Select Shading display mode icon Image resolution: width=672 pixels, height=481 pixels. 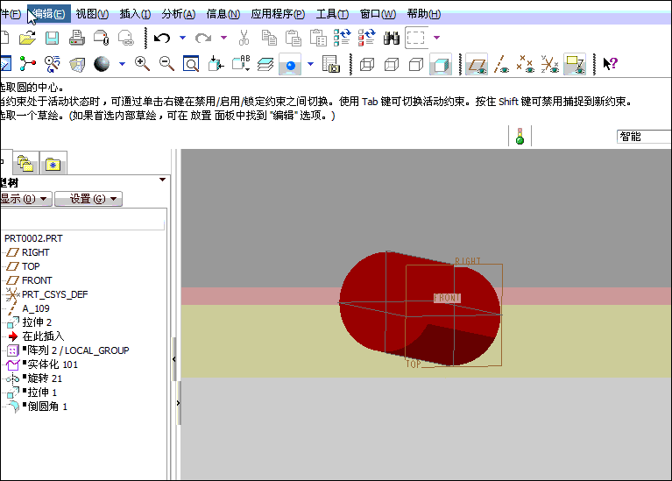point(441,65)
